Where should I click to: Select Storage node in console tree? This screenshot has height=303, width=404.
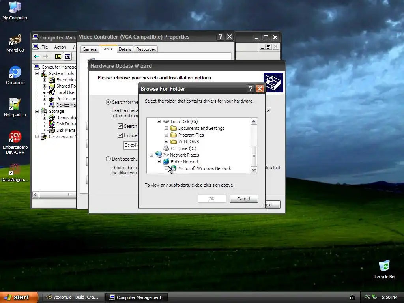coord(56,111)
